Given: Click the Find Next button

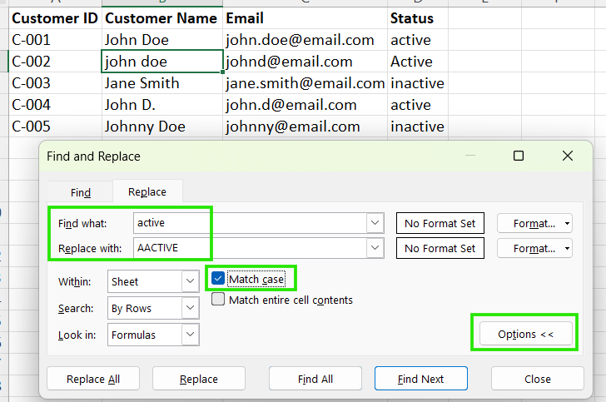Looking at the screenshot, I should coord(421,379).
